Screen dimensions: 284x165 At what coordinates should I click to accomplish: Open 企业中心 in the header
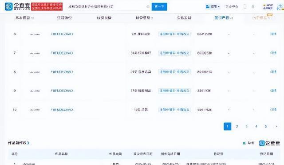(232, 7)
